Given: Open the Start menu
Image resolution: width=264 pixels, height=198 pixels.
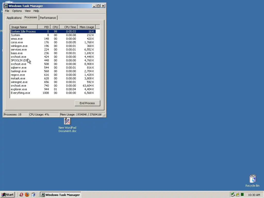Looking at the screenshot, I should (x=7, y=195).
